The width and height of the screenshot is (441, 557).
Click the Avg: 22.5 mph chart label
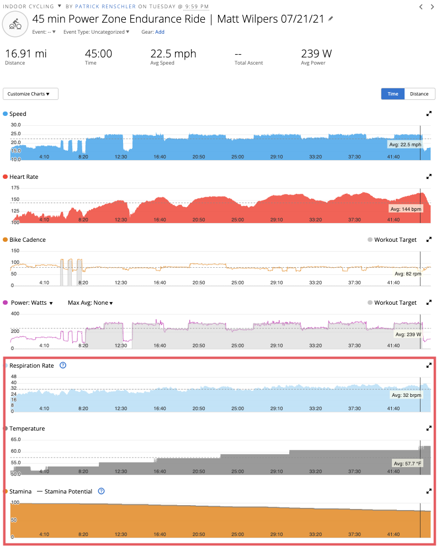tap(405, 145)
